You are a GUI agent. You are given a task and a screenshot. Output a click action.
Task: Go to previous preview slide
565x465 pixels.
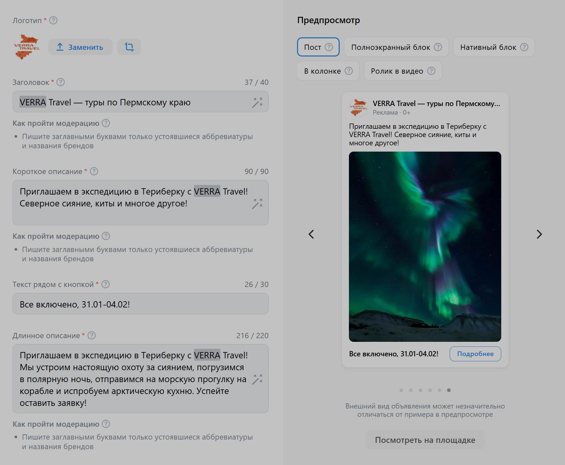point(311,234)
